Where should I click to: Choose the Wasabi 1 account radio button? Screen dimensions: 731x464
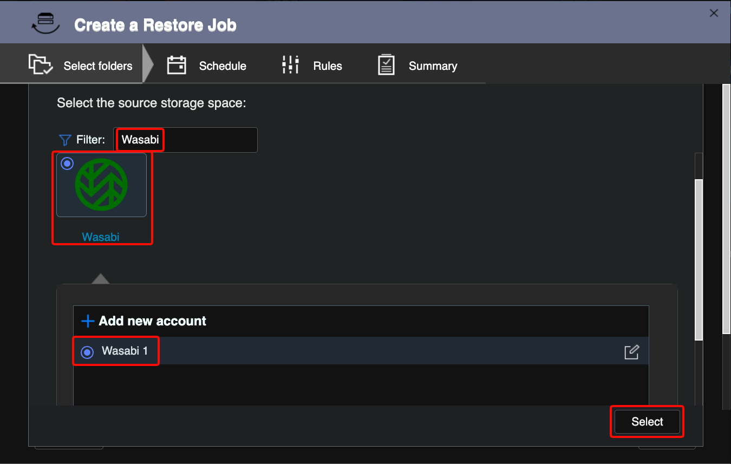tap(87, 352)
